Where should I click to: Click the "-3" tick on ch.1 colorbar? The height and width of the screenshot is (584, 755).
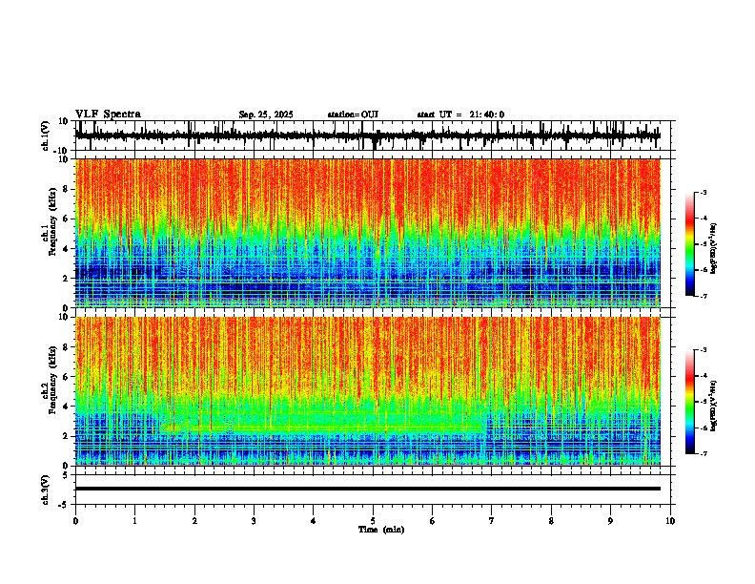point(703,192)
